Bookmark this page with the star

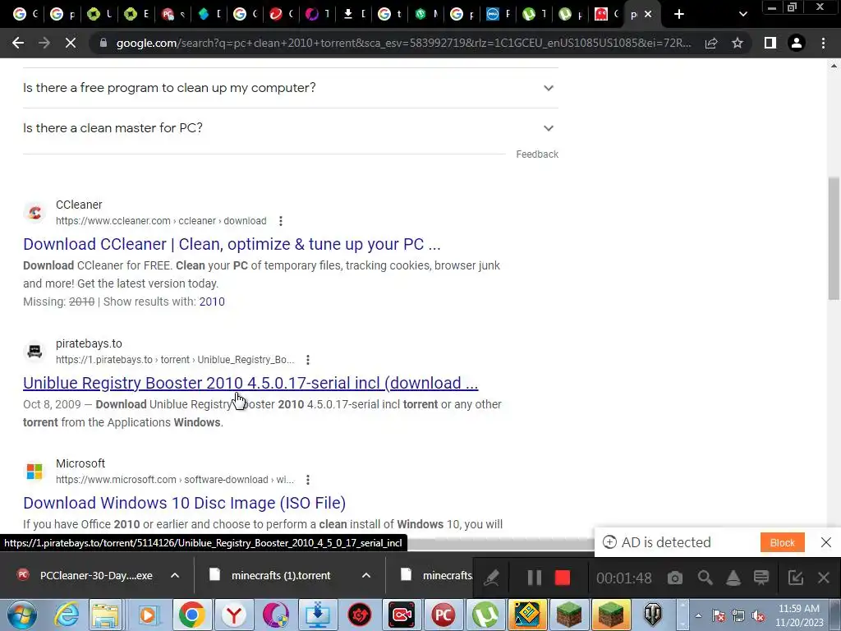coord(738,43)
